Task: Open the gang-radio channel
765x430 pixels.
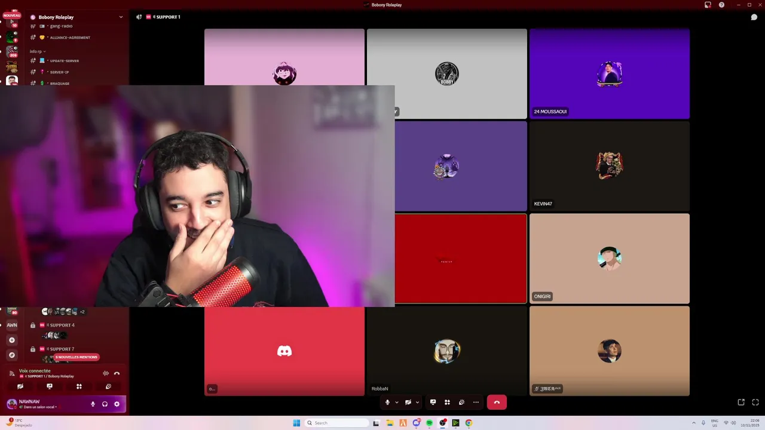Action: (60, 26)
